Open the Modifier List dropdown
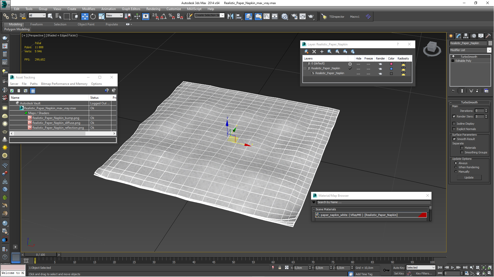This screenshot has height=277, width=494. click(470, 50)
